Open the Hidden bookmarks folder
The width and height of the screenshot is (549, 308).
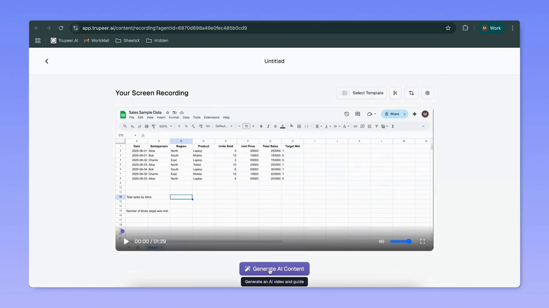click(157, 40)
